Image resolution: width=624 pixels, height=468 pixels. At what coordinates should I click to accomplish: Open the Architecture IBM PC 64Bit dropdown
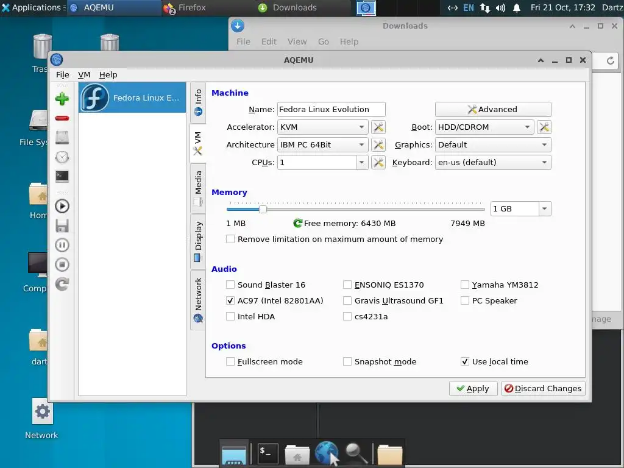322,145
